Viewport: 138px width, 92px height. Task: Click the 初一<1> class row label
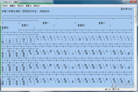pyautogui.click(x=12, y=51)
